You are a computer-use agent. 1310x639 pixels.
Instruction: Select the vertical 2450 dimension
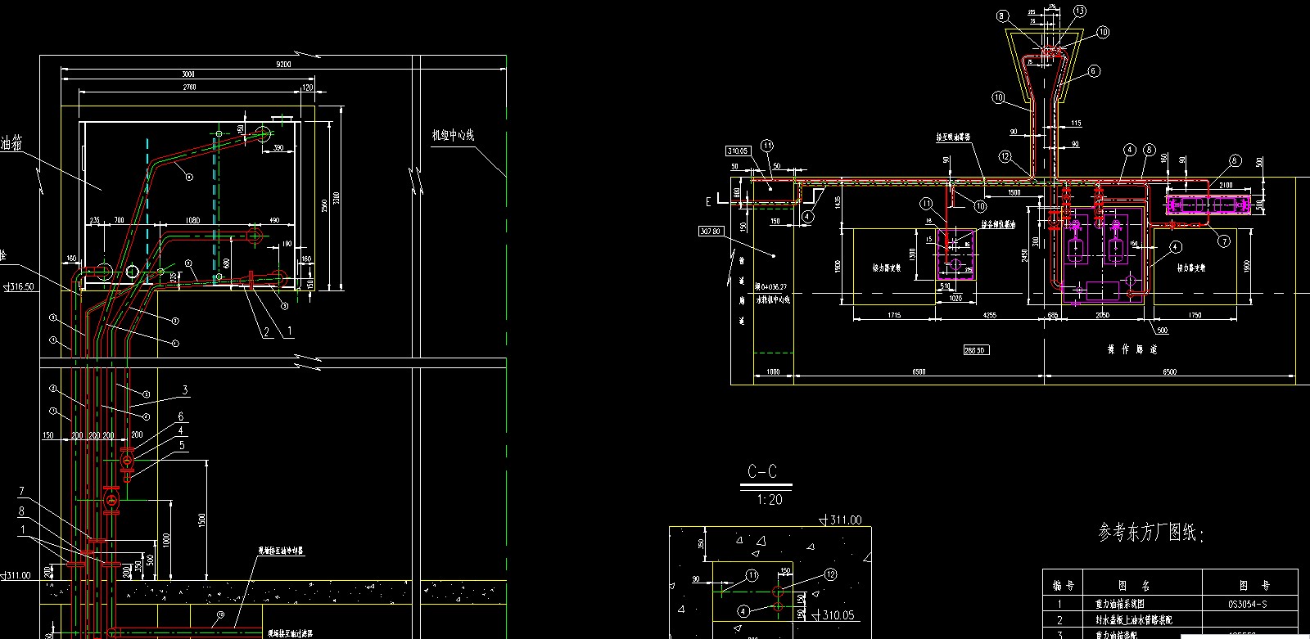click(1024, 255)
